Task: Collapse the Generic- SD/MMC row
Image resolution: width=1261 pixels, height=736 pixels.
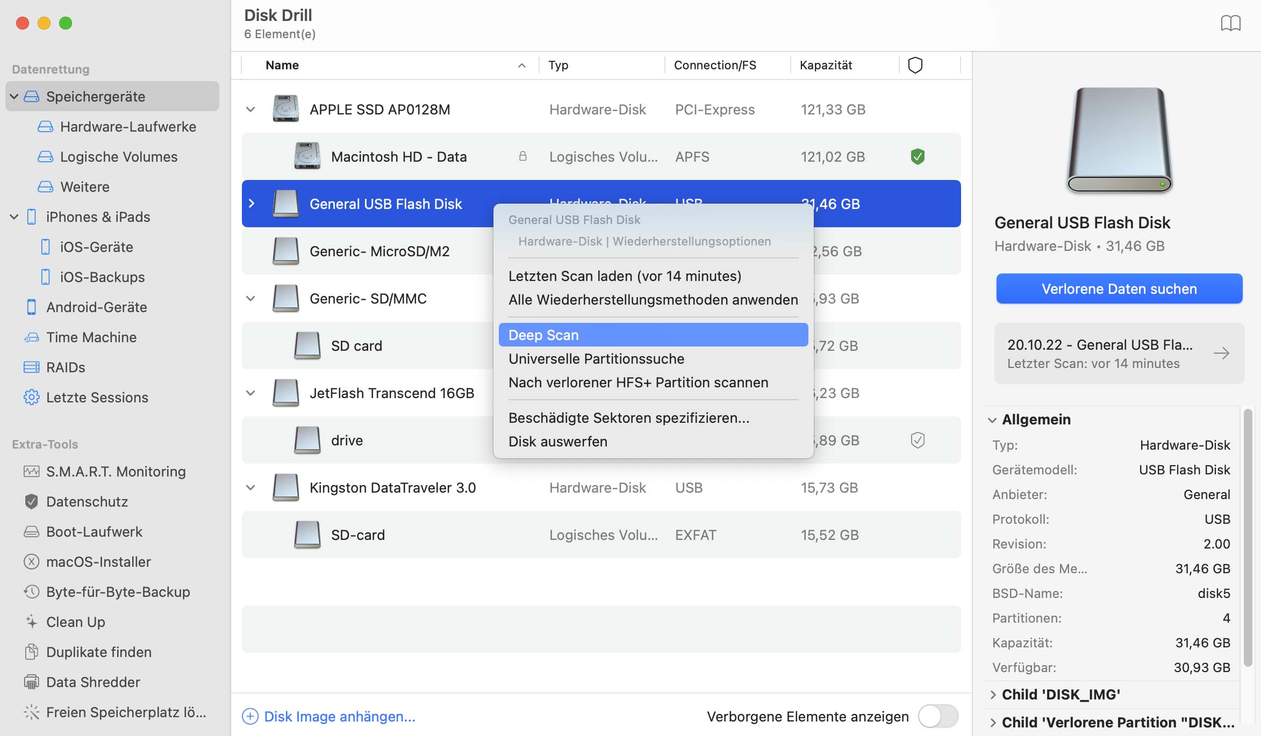Action: click(250, 299)
